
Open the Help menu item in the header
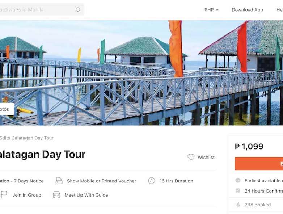point(279,10)
